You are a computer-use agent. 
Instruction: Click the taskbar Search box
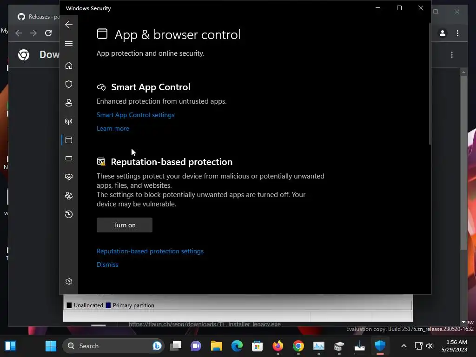[x=114, y=346]
